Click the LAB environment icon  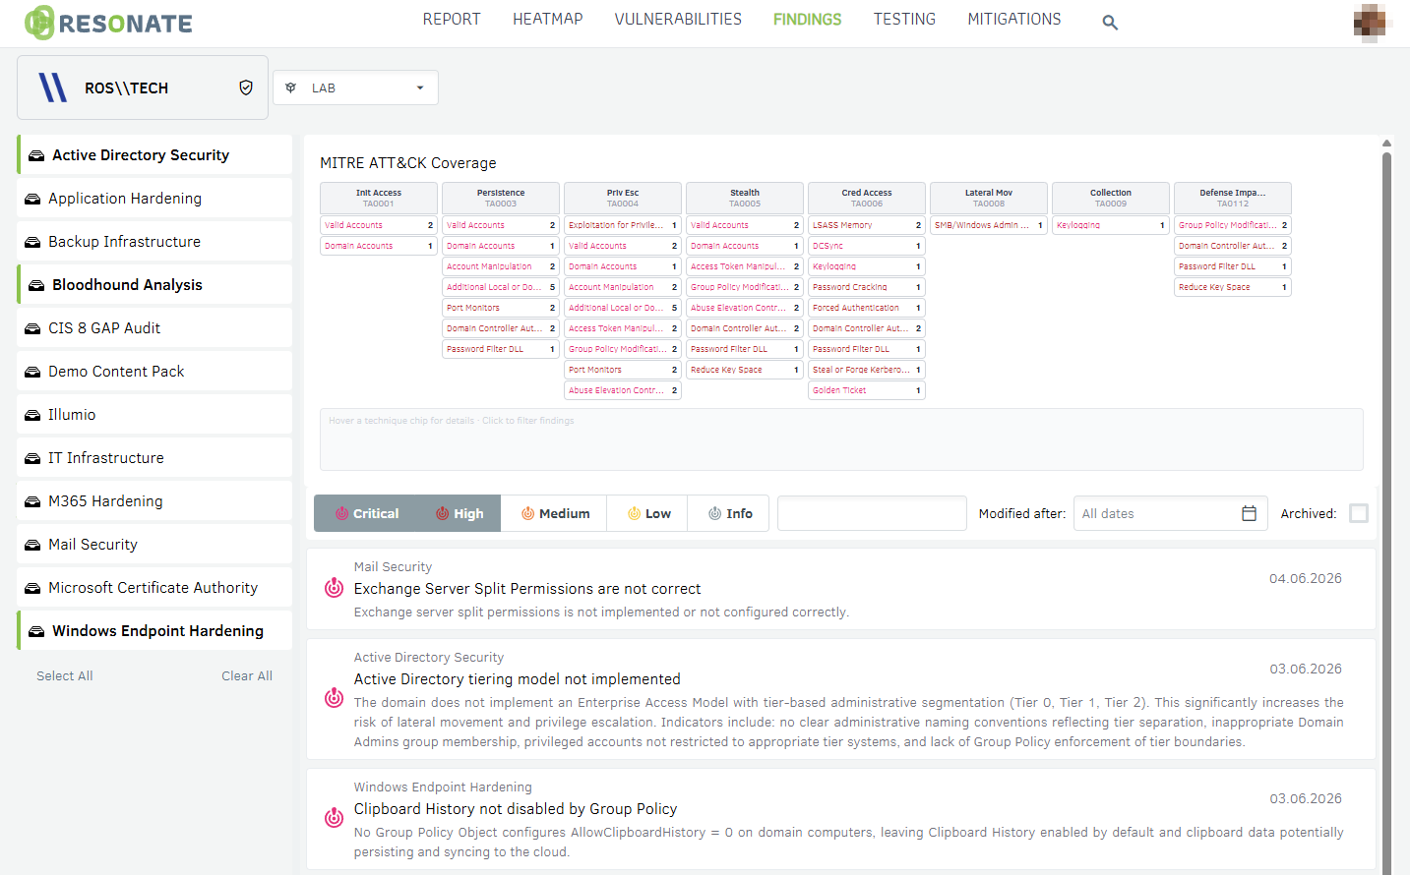click(x=290, y=87)
